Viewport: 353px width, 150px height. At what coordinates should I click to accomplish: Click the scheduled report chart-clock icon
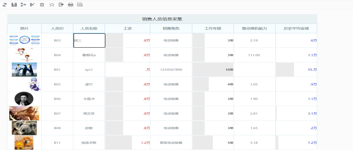click(80, 4)
